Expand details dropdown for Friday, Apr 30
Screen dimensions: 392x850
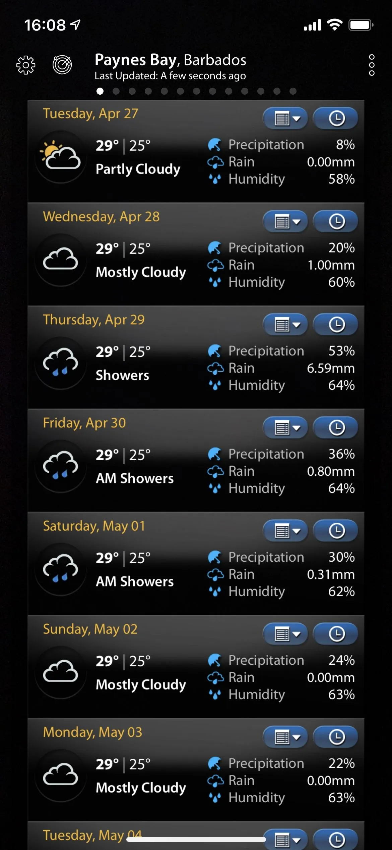point(286,427)
